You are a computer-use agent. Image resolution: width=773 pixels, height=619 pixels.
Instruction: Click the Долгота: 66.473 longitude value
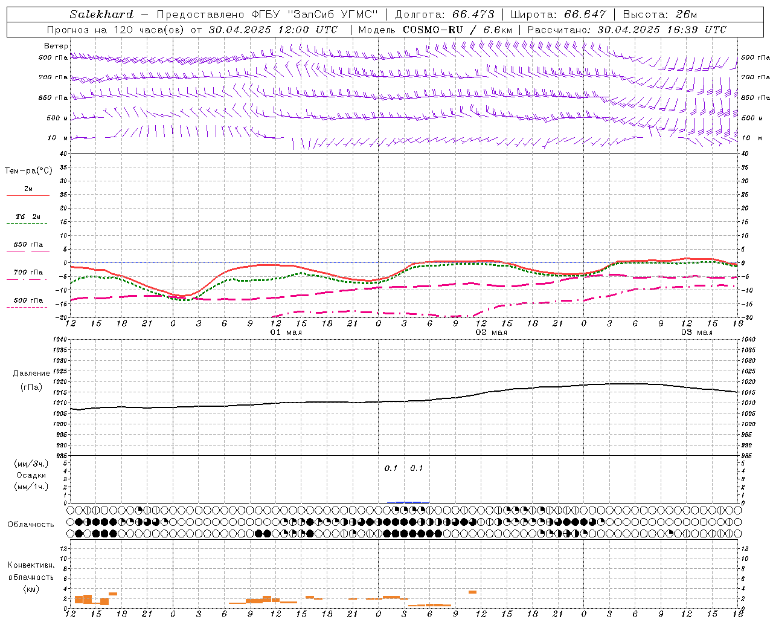pyautogui.click(x=444, y=15)
